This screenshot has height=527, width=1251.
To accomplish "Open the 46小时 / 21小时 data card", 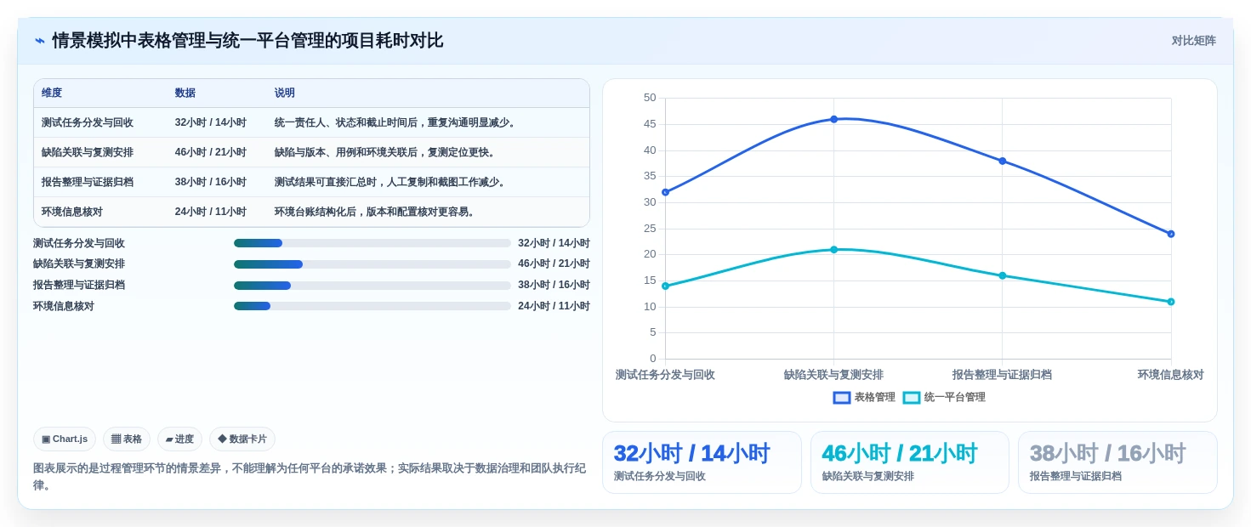I will [x=910, y=462].
